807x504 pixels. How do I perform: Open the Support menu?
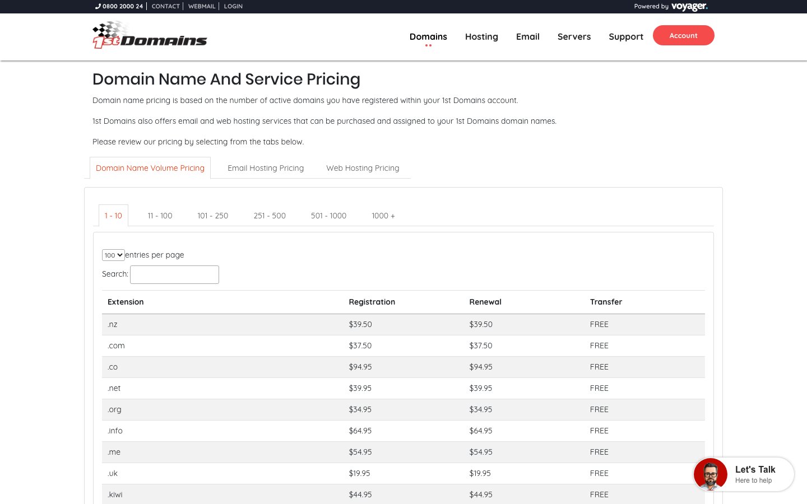(626, 36)
